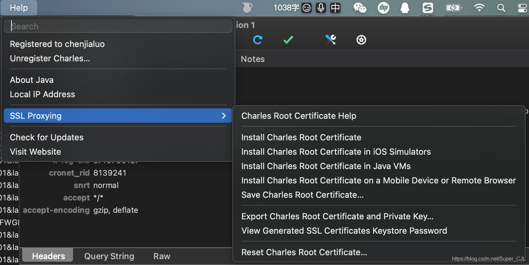This screenshot has width=529, height=265.
Task: Click the green checkmark Validate icon
Action: click(x=288, y=40)
